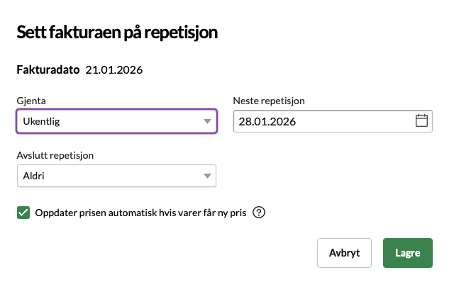Click the bold 'Fakturadato' label
The image size is (454, 287).
coord(48,69)
